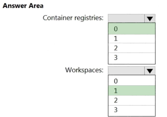Choose 2 under Workspaces
This screenshot has height=117, width=167.
pos(132,100)
